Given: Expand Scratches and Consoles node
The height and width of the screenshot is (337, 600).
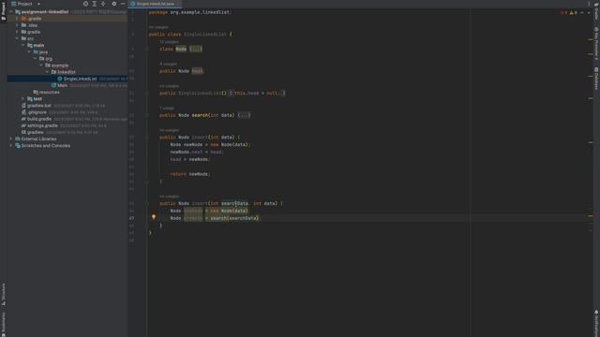Looking at the screenshot, I should point(11,146).
